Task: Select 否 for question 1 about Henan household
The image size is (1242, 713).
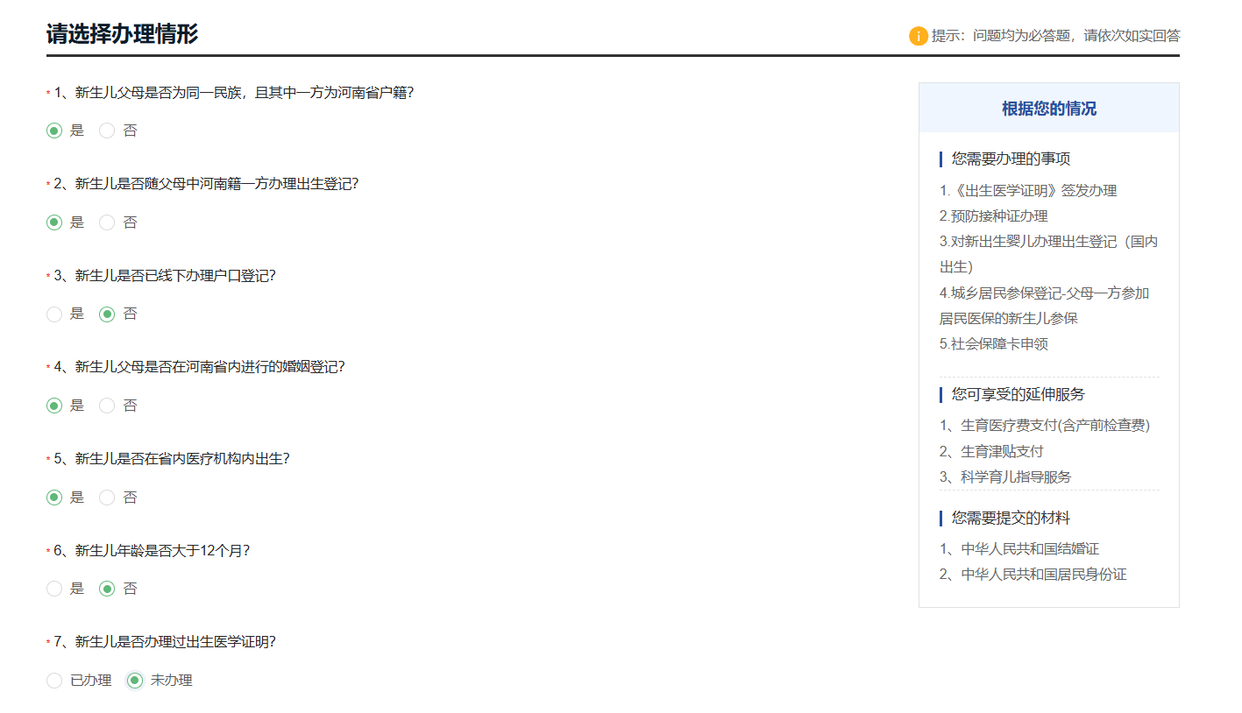Action: 107,131
